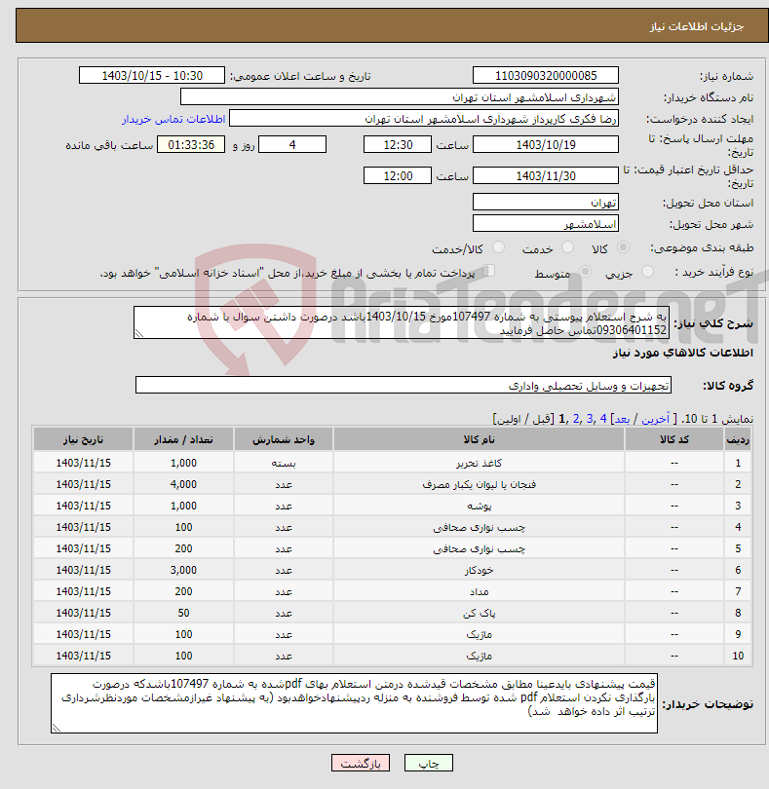Go to page 3 of items

coord(590,419)
